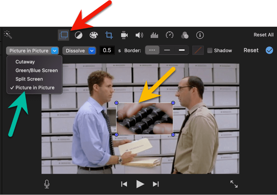Show the clip information icon
Screen dimensions: 277x195
click(200, 35)
